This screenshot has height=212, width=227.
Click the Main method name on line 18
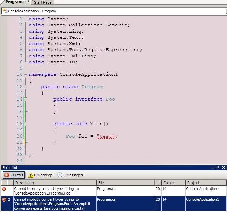click(97, 124)
